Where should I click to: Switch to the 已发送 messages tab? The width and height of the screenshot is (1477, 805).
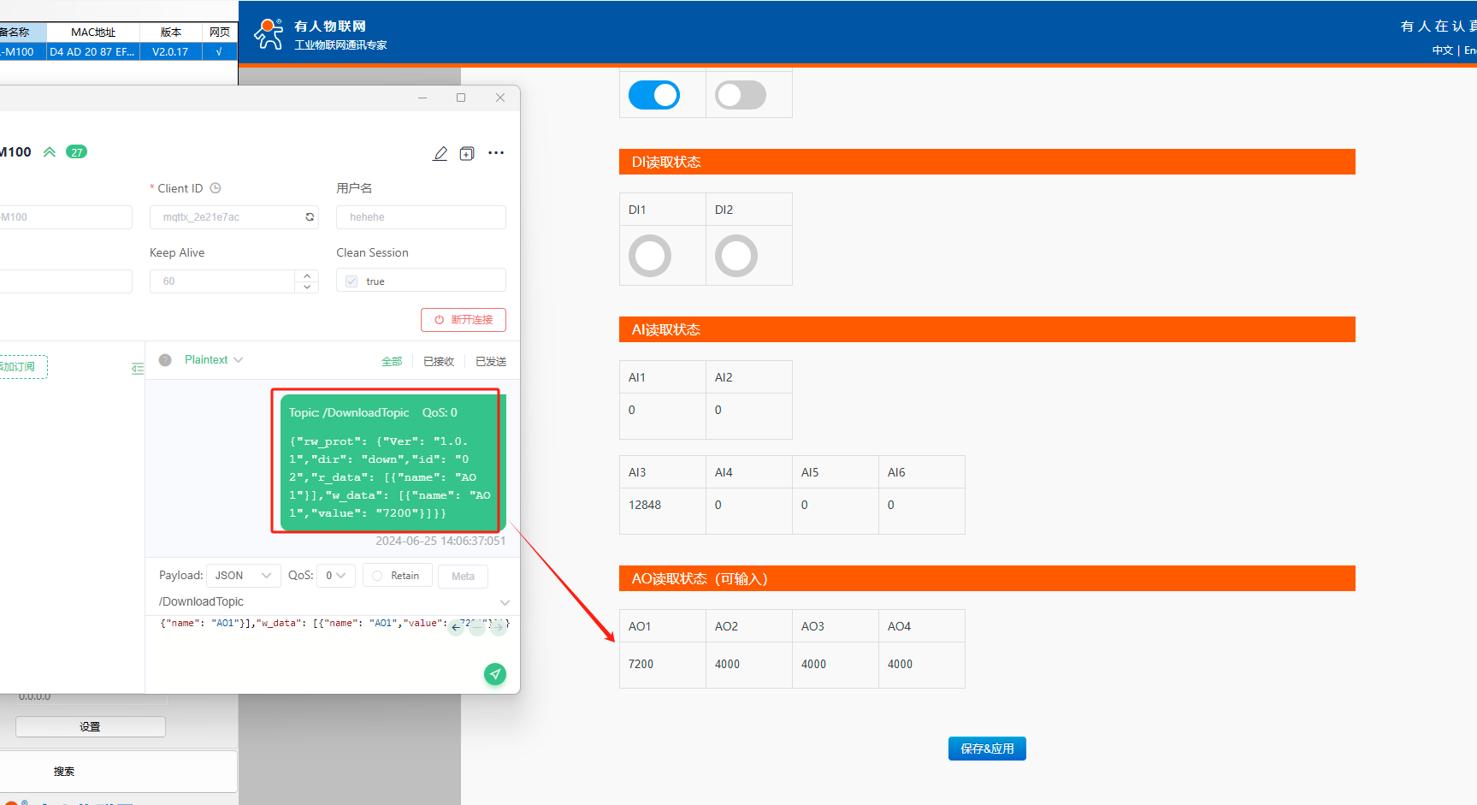click(x=491, y=362)
